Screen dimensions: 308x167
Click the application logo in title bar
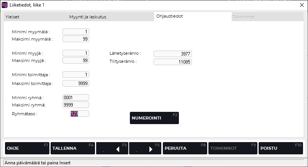[x=5, y=5]
